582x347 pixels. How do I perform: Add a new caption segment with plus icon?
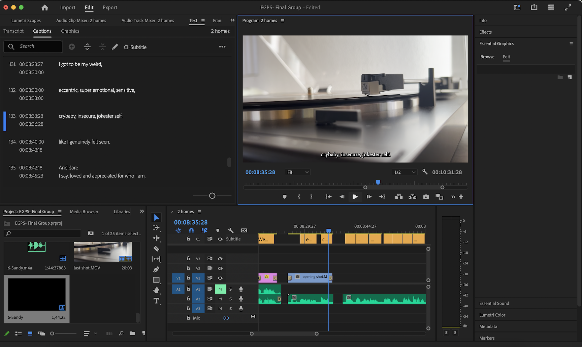(72, 47)
